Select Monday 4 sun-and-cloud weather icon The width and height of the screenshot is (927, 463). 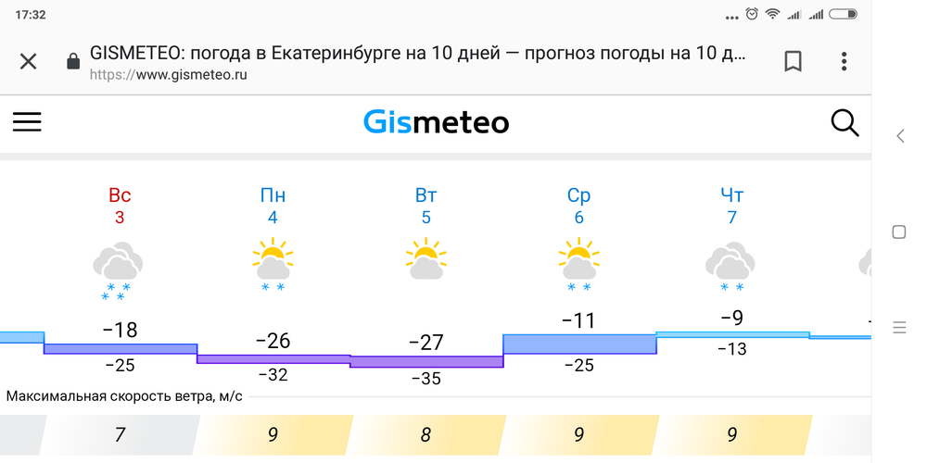(273, 265)
